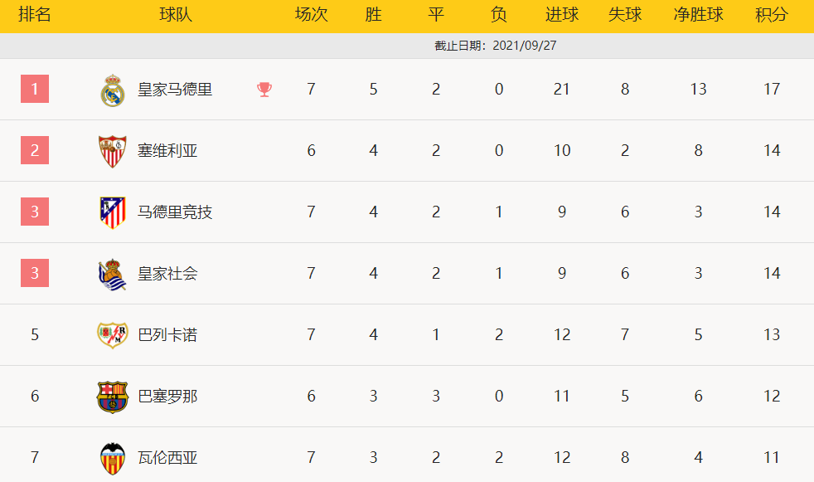The width and height of the screenshot is (814, 482).
Task: Click the Atlético Madrid club crest
Action: (112, 212)
